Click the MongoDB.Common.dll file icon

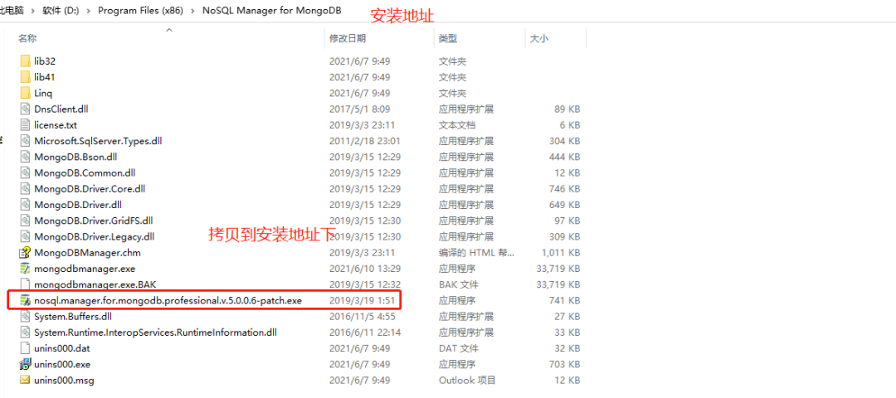tap(25, 172)
